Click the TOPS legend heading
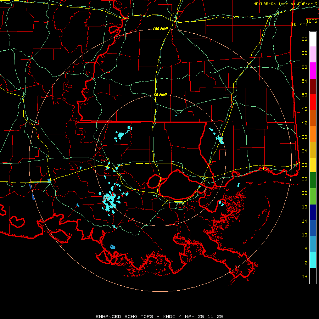The image size is (319, 319). pos(312,21)
